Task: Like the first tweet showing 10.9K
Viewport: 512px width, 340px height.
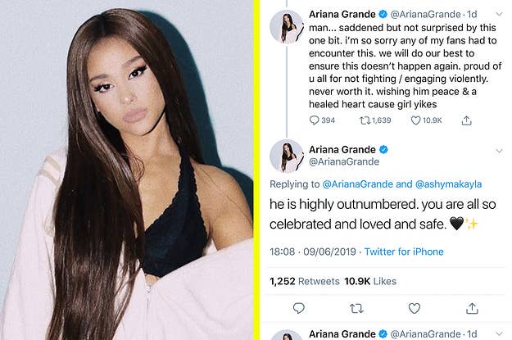Action: click(x=426, y=120)
